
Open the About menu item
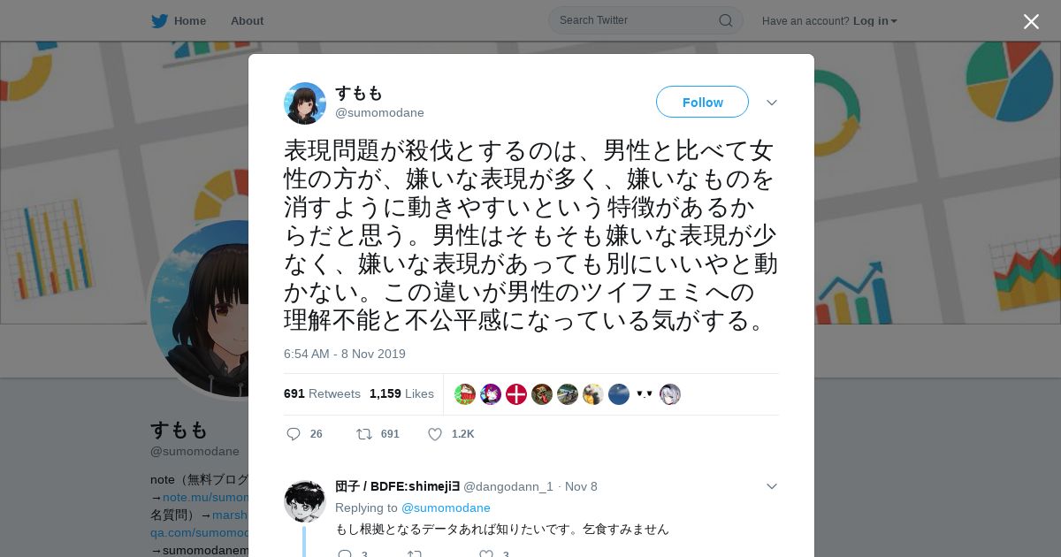pos(247,20)
